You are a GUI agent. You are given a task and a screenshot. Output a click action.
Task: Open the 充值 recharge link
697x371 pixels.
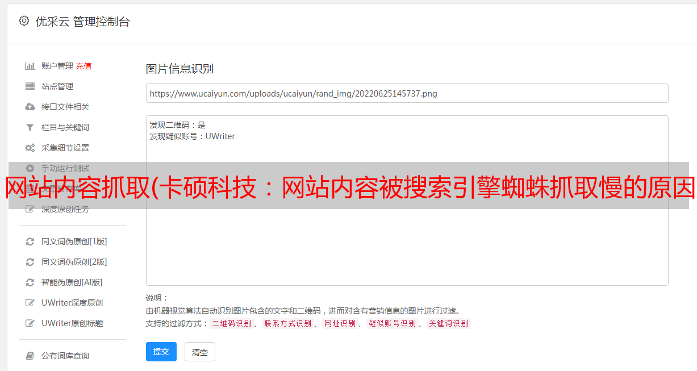pos(84,66)
